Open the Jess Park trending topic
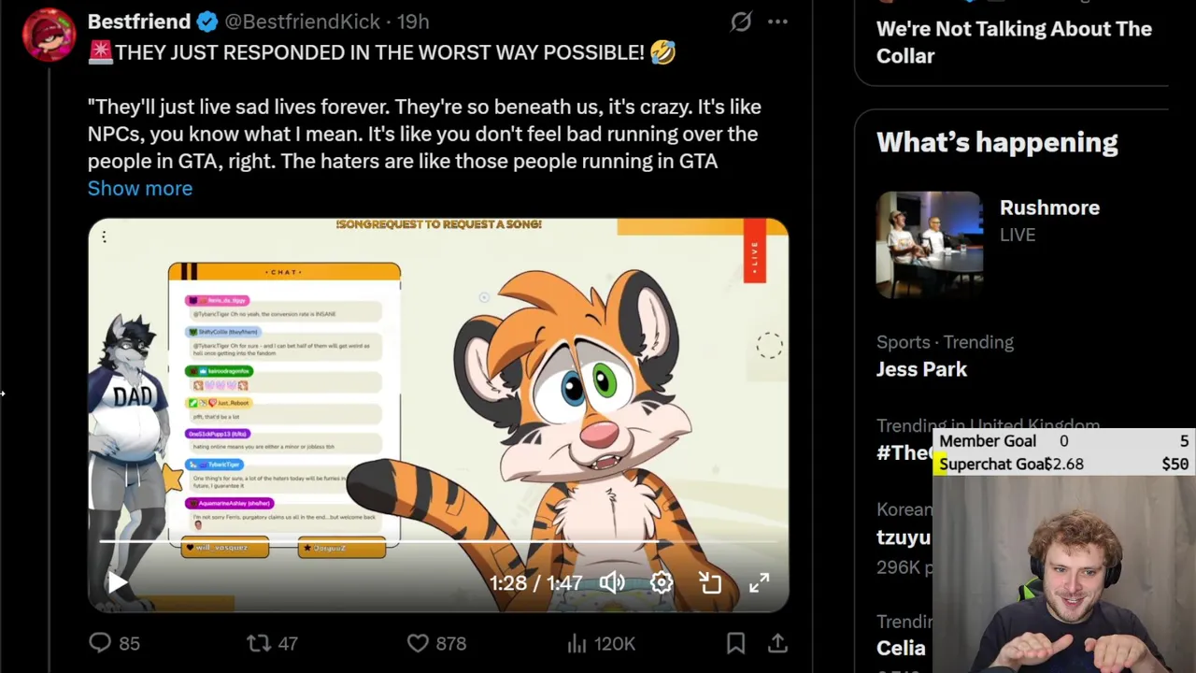Image resolution: width=1196 pixels, height=673 pixels. (x=921, y=369)
